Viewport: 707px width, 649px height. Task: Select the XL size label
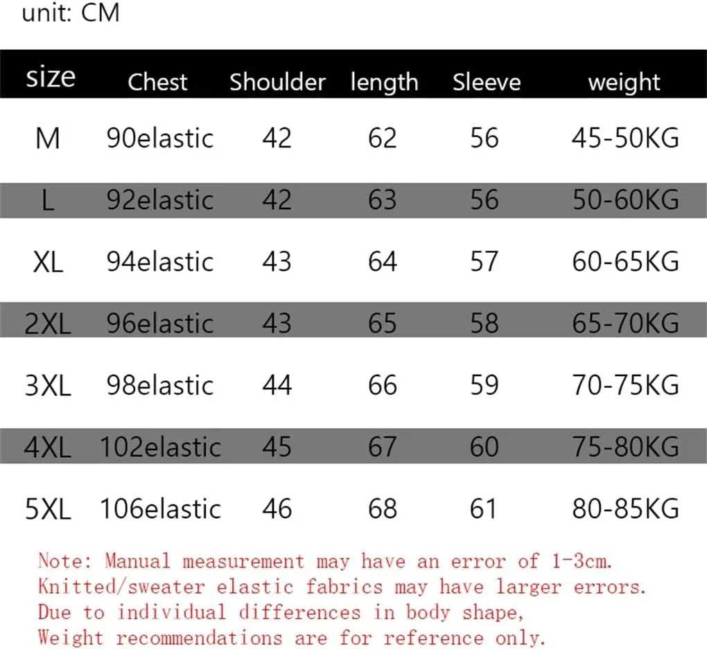48,262
